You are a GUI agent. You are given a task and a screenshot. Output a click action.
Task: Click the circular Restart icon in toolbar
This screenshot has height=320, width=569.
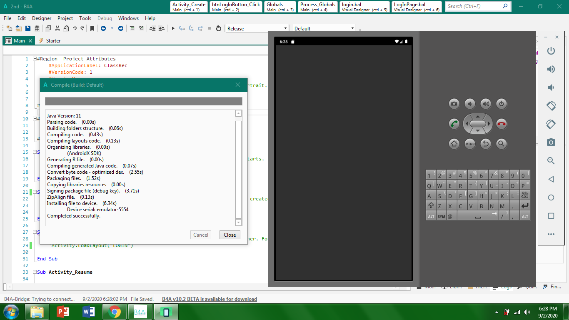pos(219,28)
